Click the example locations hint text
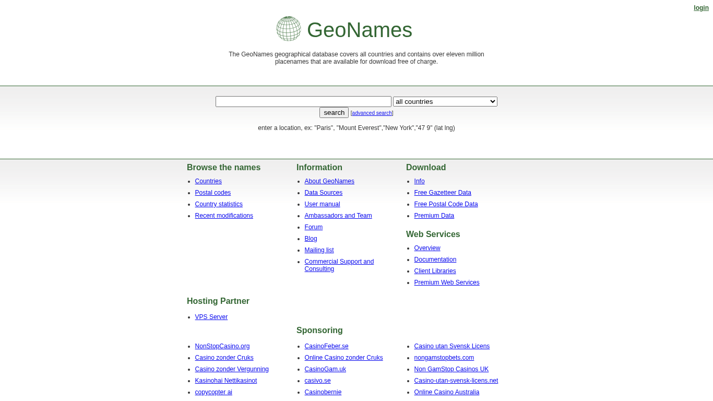The width and height of the screenshot is (713, 401). pos(356,128)
